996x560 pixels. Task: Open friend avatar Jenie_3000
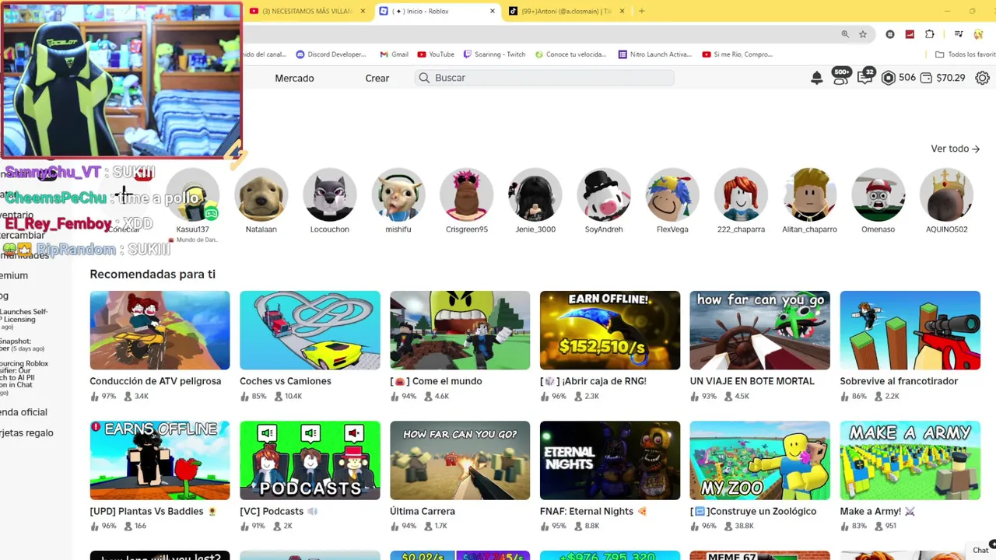tap(535, 194)
